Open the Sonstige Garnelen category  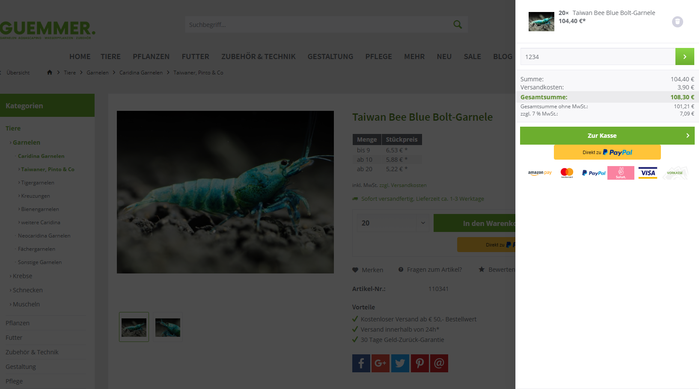40,262
